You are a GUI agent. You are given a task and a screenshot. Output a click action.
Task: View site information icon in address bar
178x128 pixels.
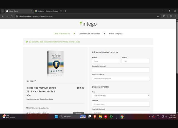[x=17, y=16]
